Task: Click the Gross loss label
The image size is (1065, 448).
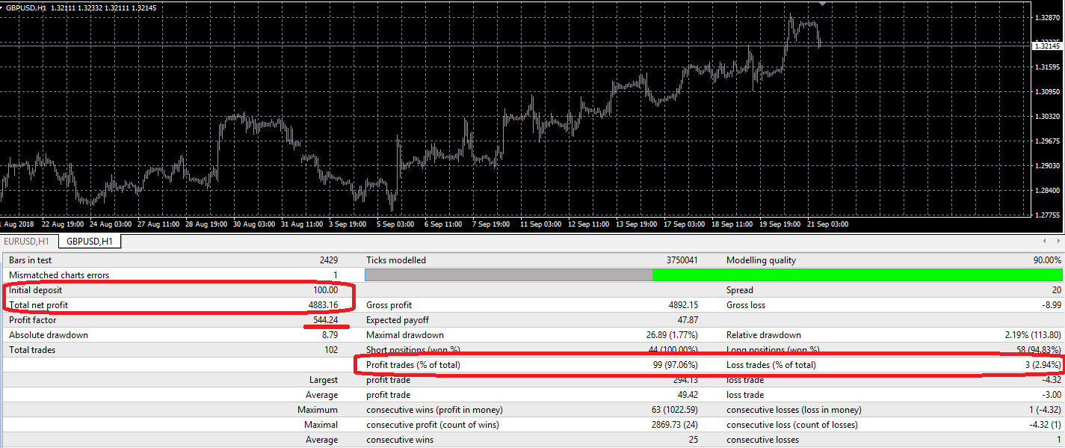Action: click(746, 305)
